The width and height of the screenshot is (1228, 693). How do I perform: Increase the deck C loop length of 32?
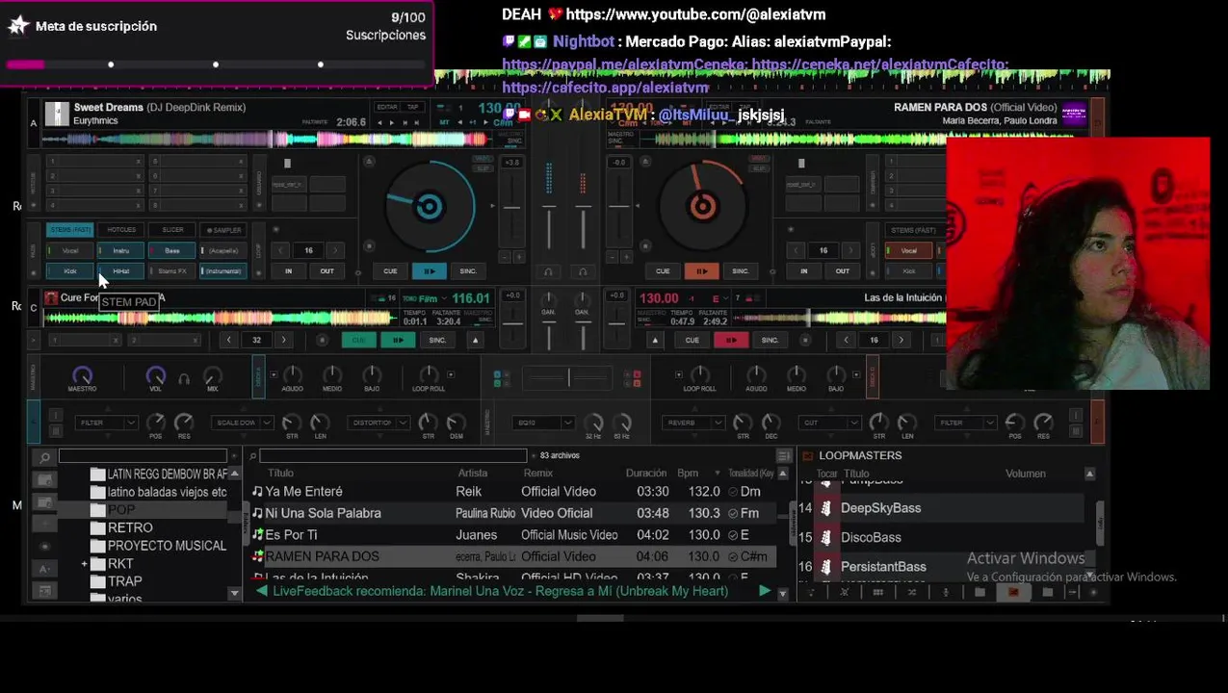coord(283,340)
